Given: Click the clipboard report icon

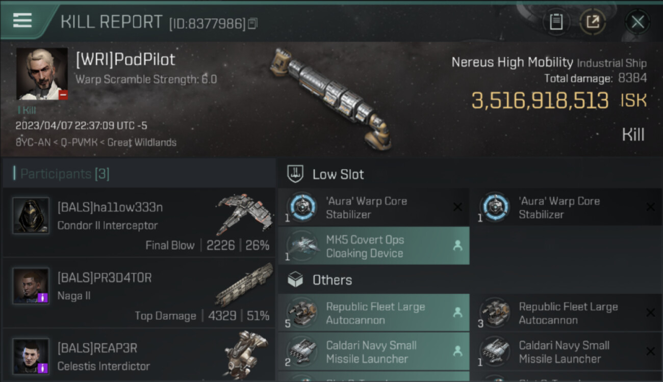Looking at the screenshot, I should [x=556, y=22].
